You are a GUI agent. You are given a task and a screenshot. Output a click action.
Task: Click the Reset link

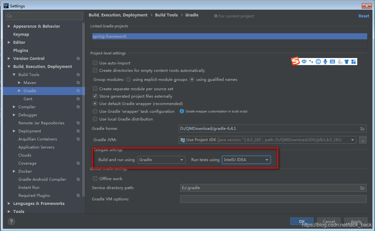(364, 16)
